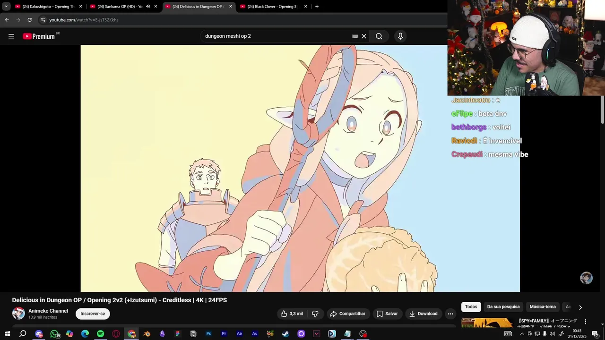
Task: Click the video player to pause
Action: 300,168
